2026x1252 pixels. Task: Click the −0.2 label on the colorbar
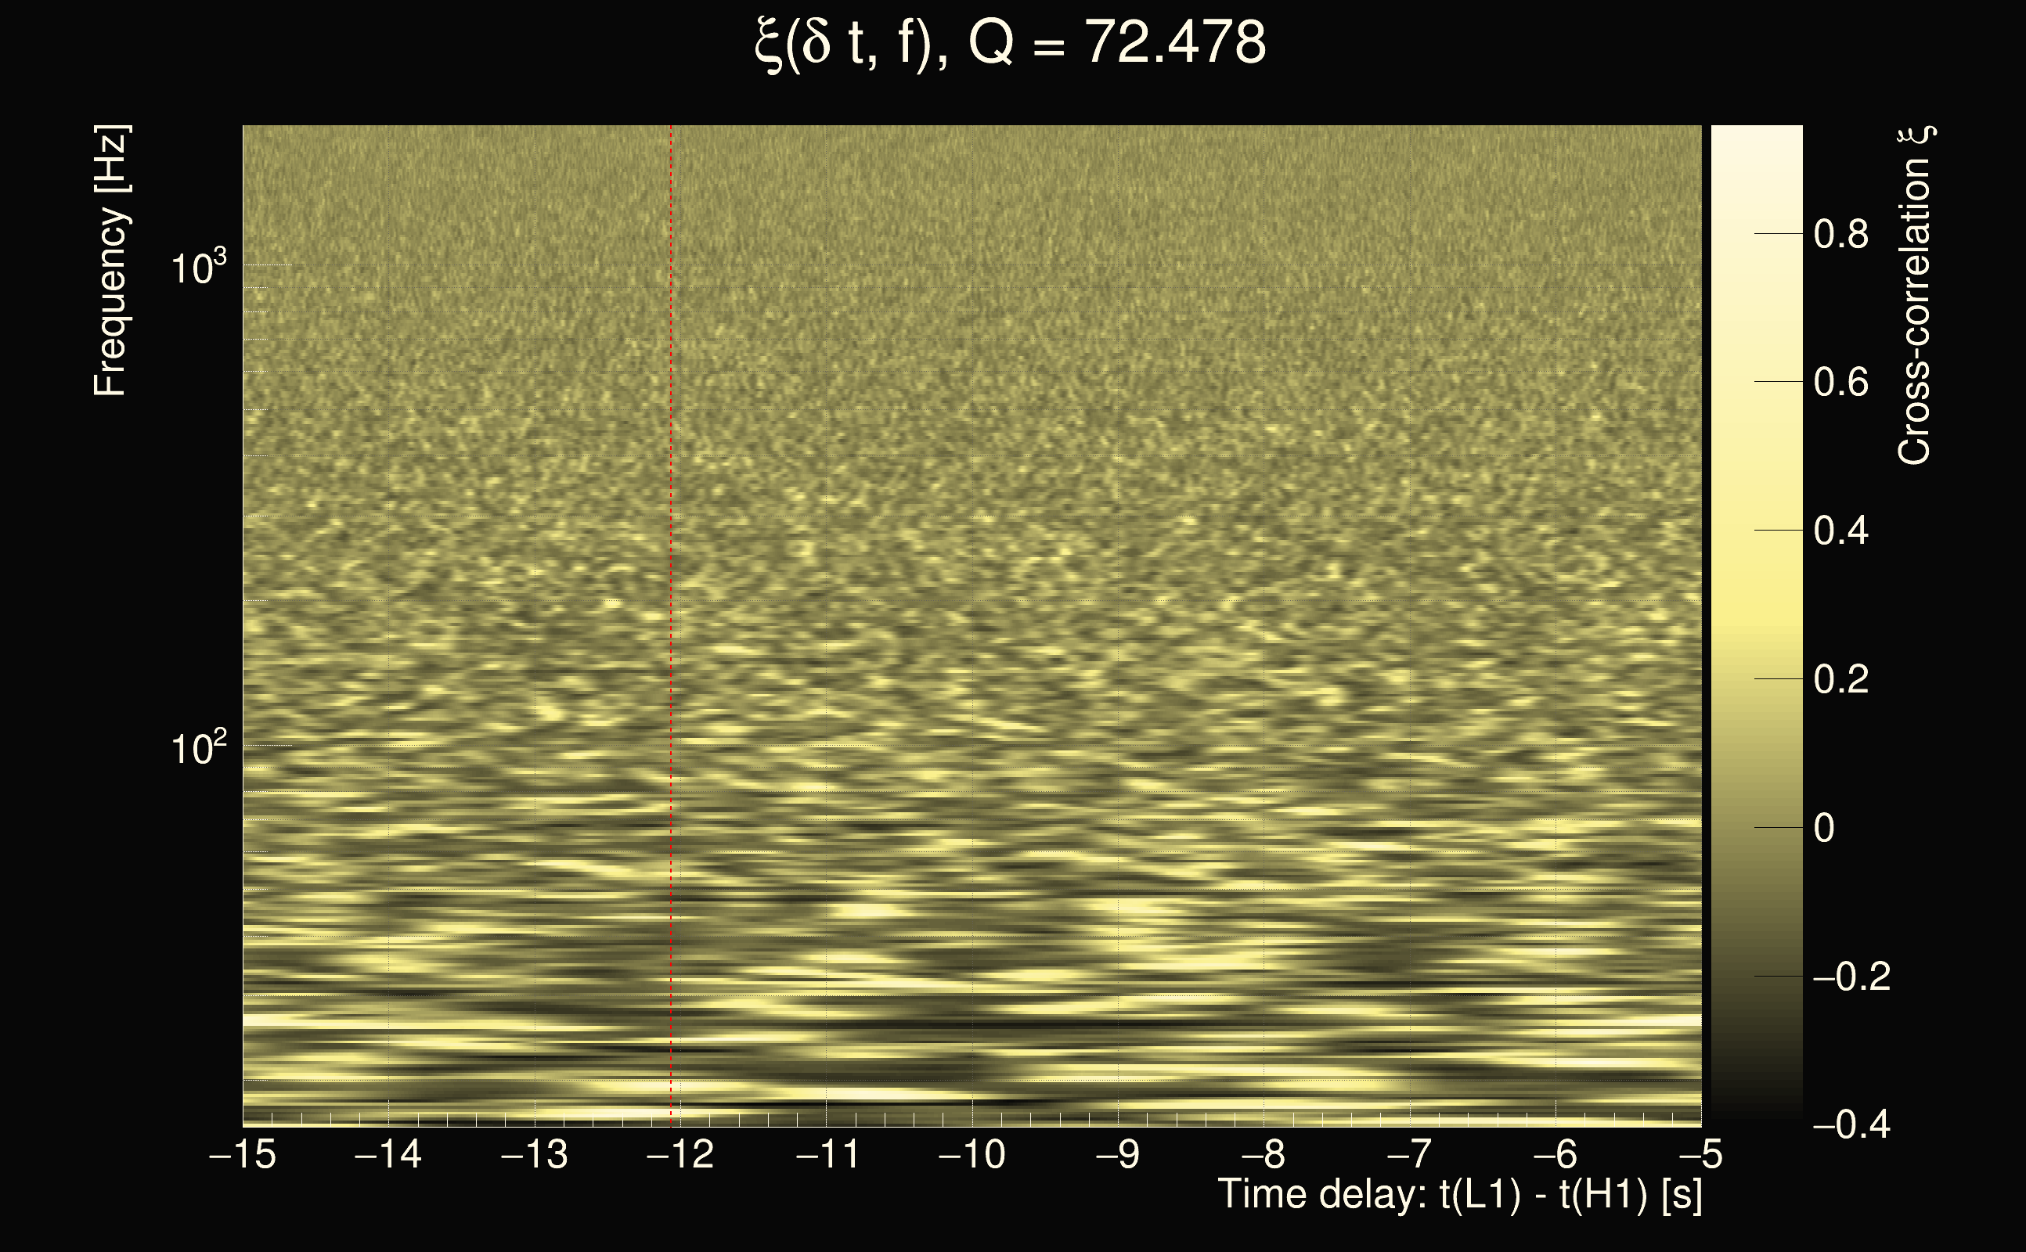1851,977
